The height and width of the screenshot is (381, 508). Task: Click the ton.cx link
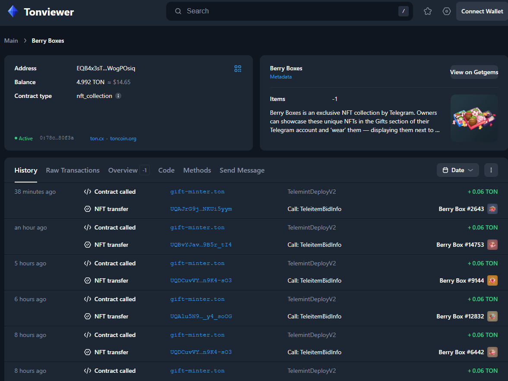tap(97, 139)
